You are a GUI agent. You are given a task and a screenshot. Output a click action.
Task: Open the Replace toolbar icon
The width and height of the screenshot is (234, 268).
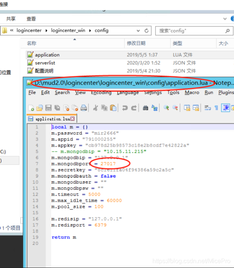(154, 108)
